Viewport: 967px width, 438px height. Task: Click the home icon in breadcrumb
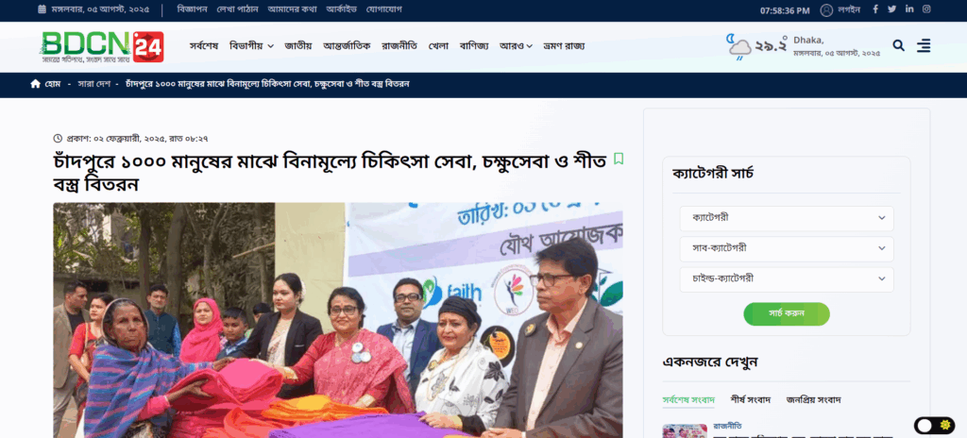pos(35,84)
